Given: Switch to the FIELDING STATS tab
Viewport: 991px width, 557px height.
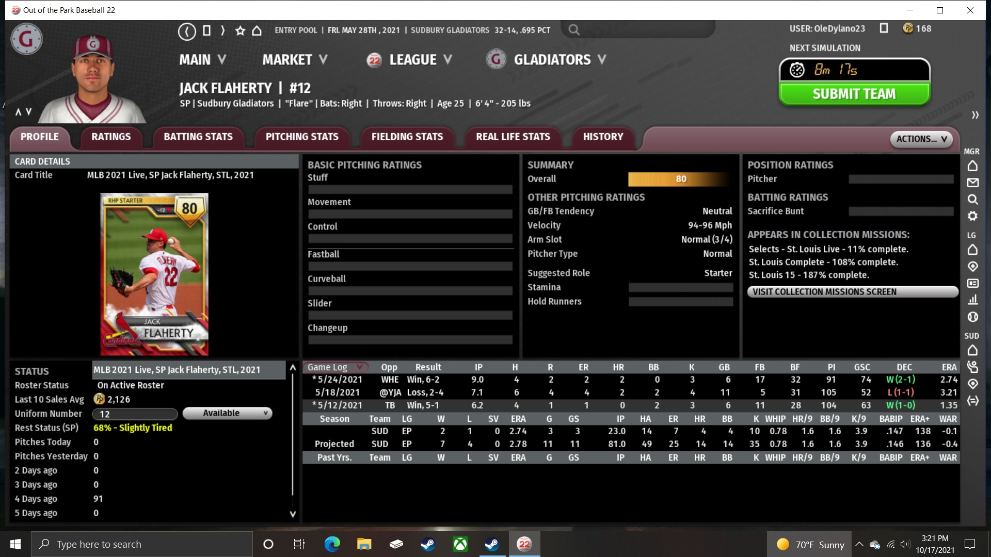Looking at the screenshot, I should tap(407, 137).
